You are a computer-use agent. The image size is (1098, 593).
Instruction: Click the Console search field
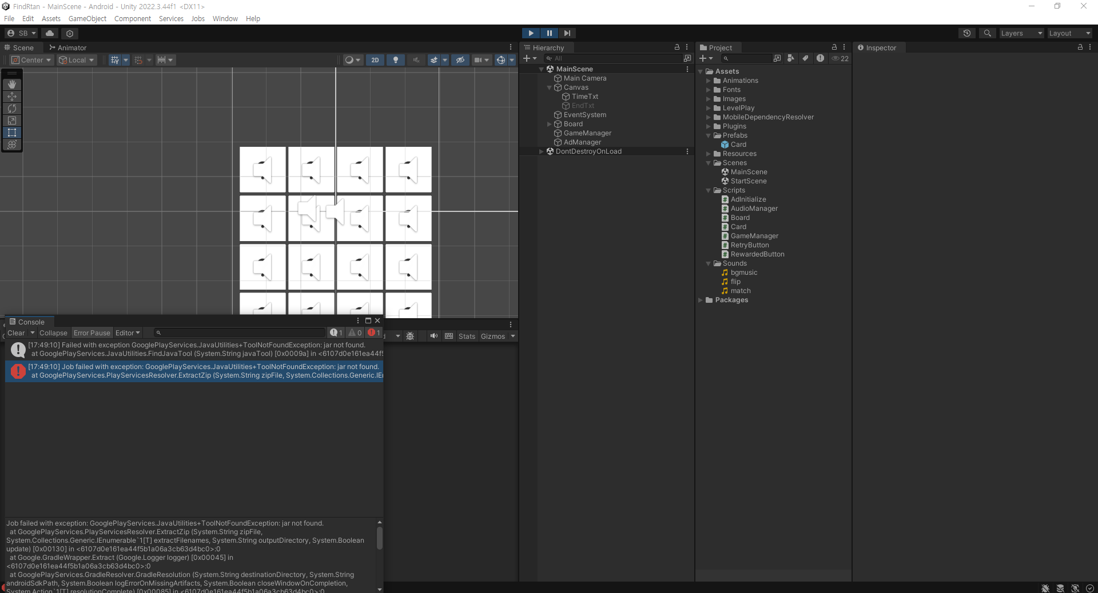point(240,332)
